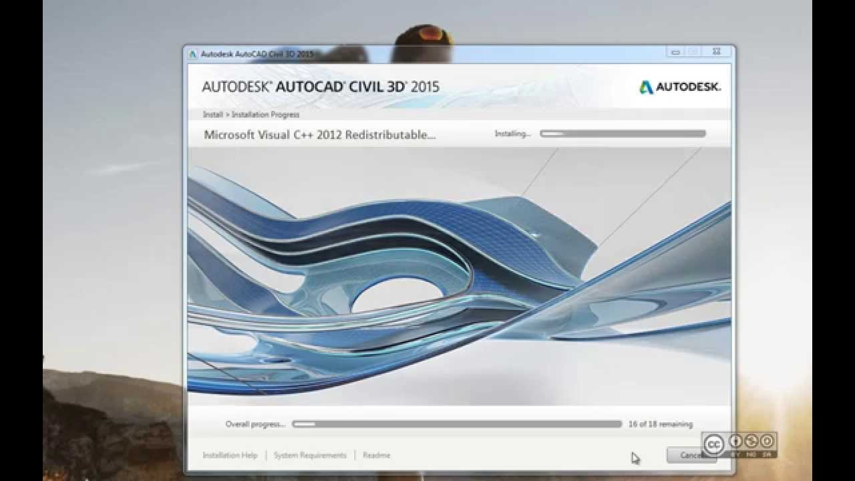Screen dimensions: 855x481
Task: Close the Autodesk installer window
Action: point(716,51)
